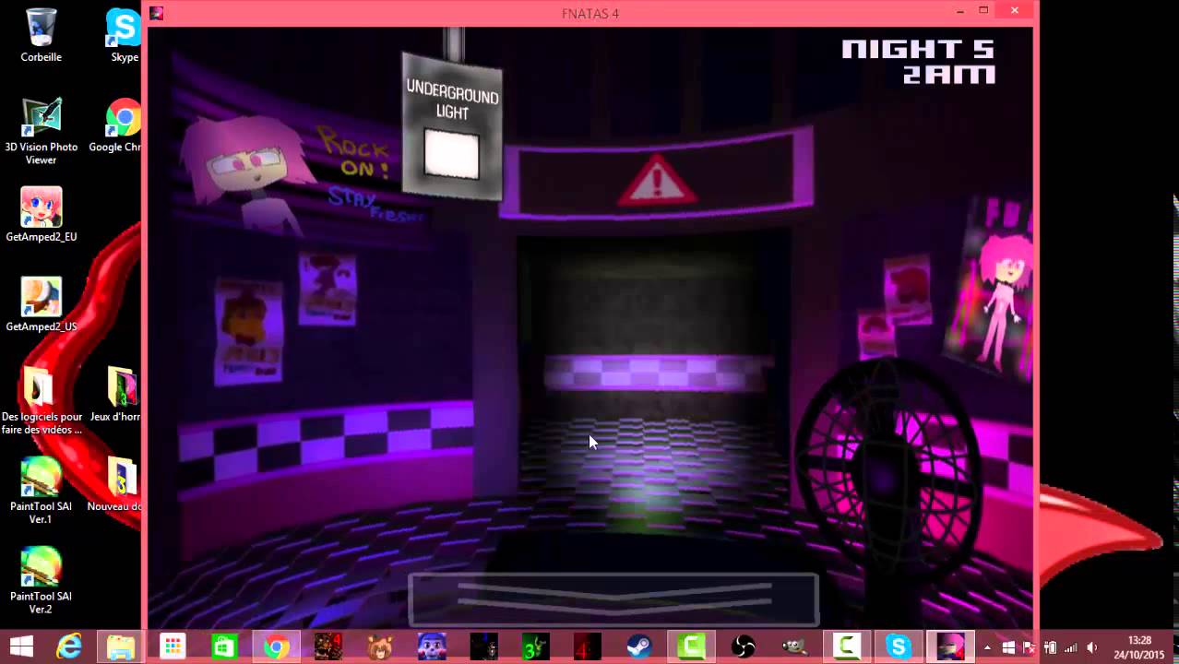Open the Windows Start button
Image resolution: width=1179 pixels, height=664 pixels.
(x=20, y=646)
